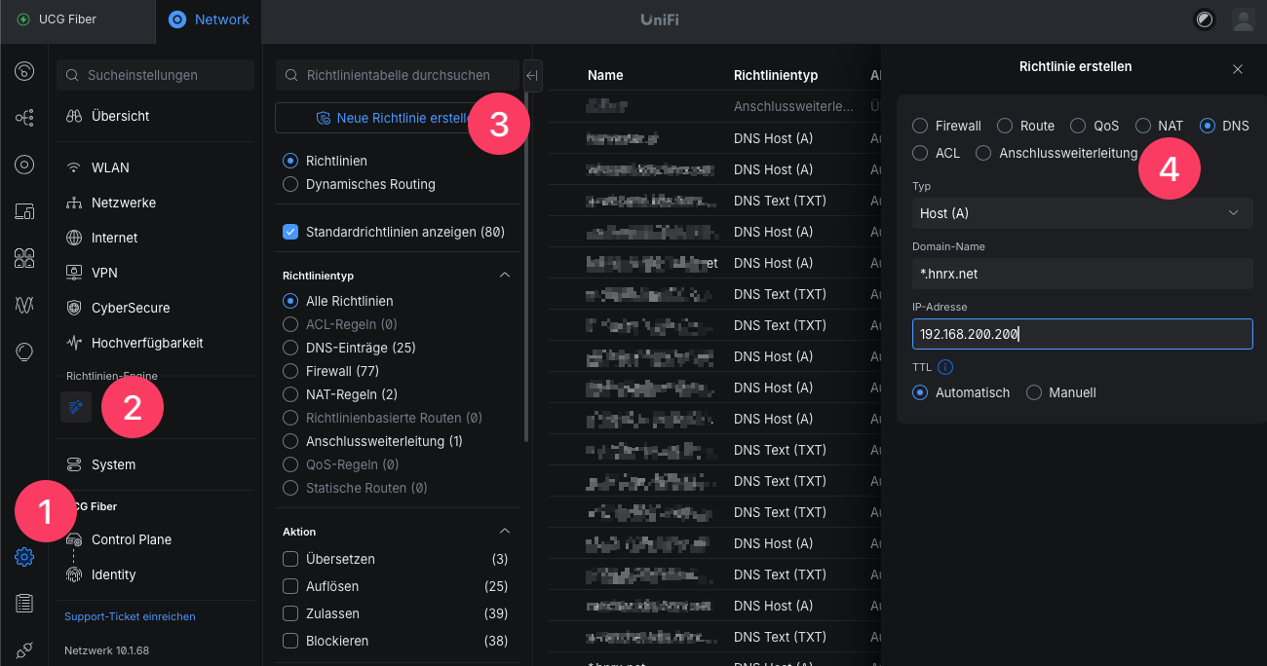The width and height of the screenshot is (1267, 666).
Task: Click the IP-Adresse input field
Action: (1082, 334)
